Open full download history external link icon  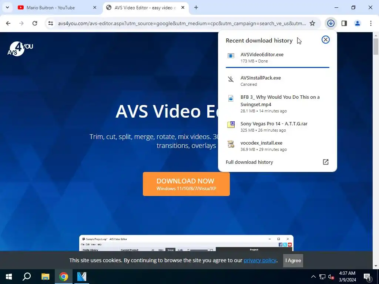click(x=326, y=162)
